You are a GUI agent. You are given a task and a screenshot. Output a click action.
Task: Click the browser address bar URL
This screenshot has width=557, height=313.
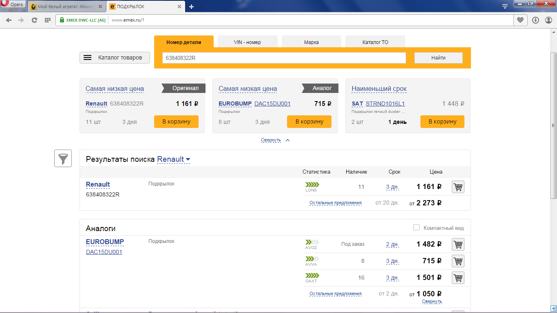128,20
